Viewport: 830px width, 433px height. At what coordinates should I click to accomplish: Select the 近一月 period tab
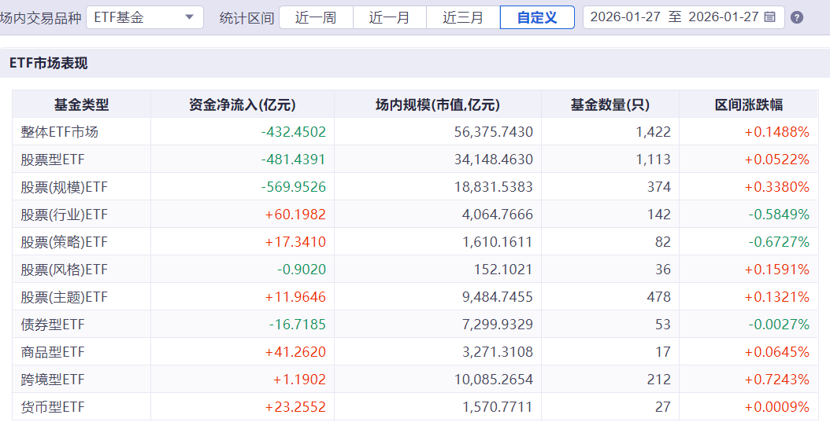(390, 17)
